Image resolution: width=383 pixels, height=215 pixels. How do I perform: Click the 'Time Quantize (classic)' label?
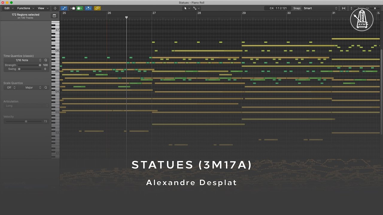[x=19, y=56]
